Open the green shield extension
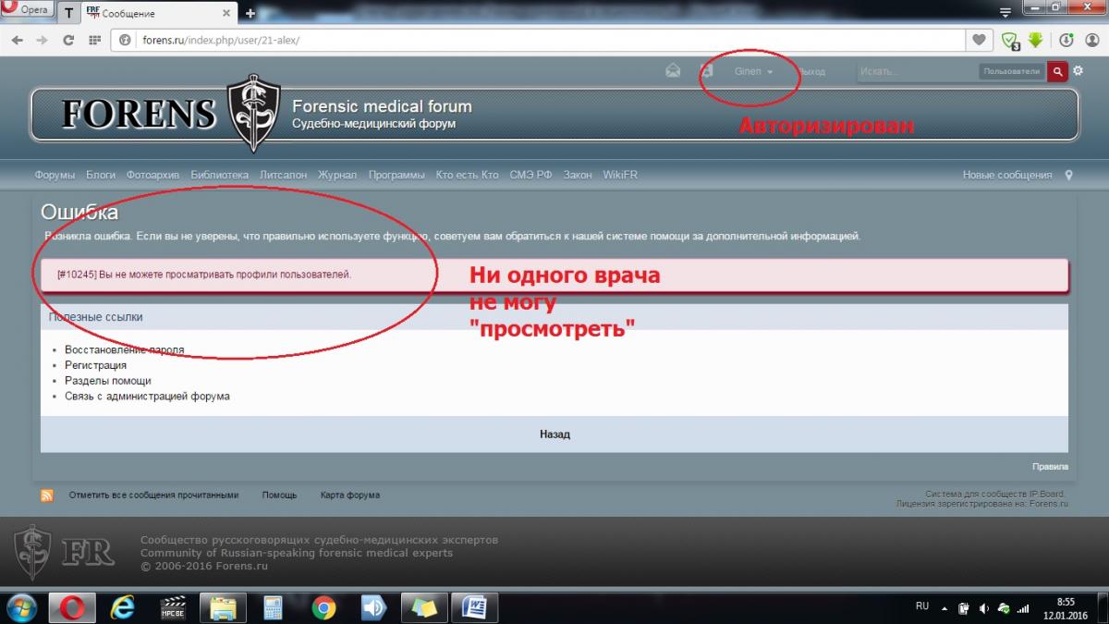 1010,41
